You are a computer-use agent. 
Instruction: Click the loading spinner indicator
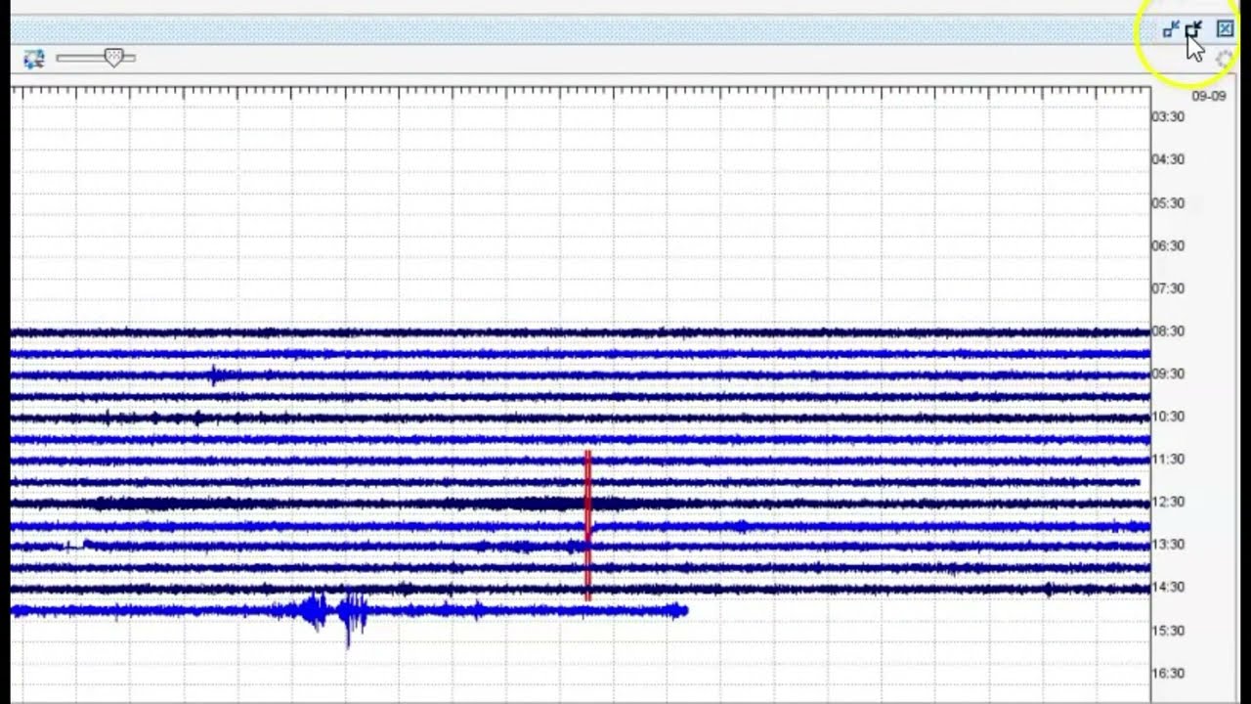pos(1225,60)
